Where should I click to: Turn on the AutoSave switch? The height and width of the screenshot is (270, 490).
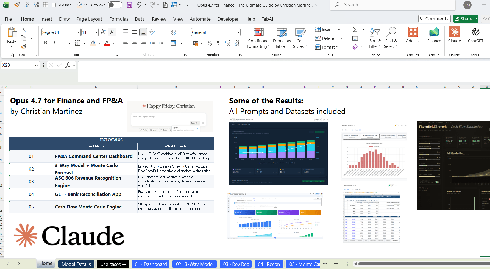[115, 5]
